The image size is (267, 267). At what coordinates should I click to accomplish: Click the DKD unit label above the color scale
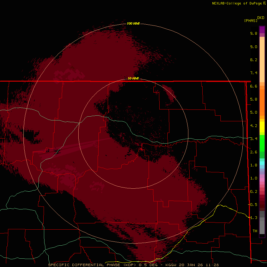tap(261, 18)
